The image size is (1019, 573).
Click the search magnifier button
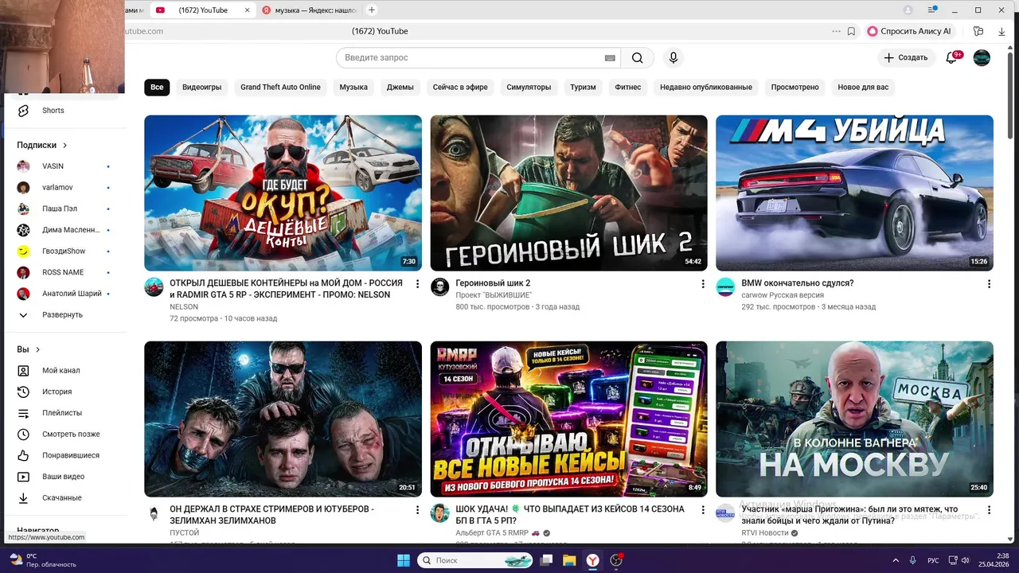tap(637, 58)
